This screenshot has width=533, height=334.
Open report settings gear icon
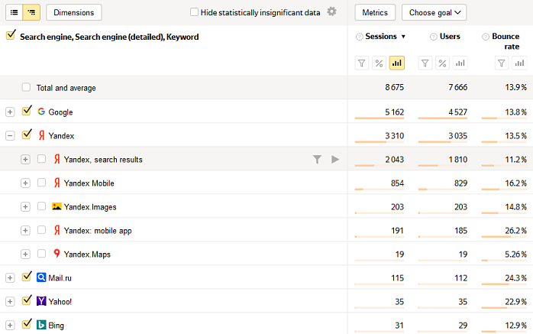pos(331,11)
